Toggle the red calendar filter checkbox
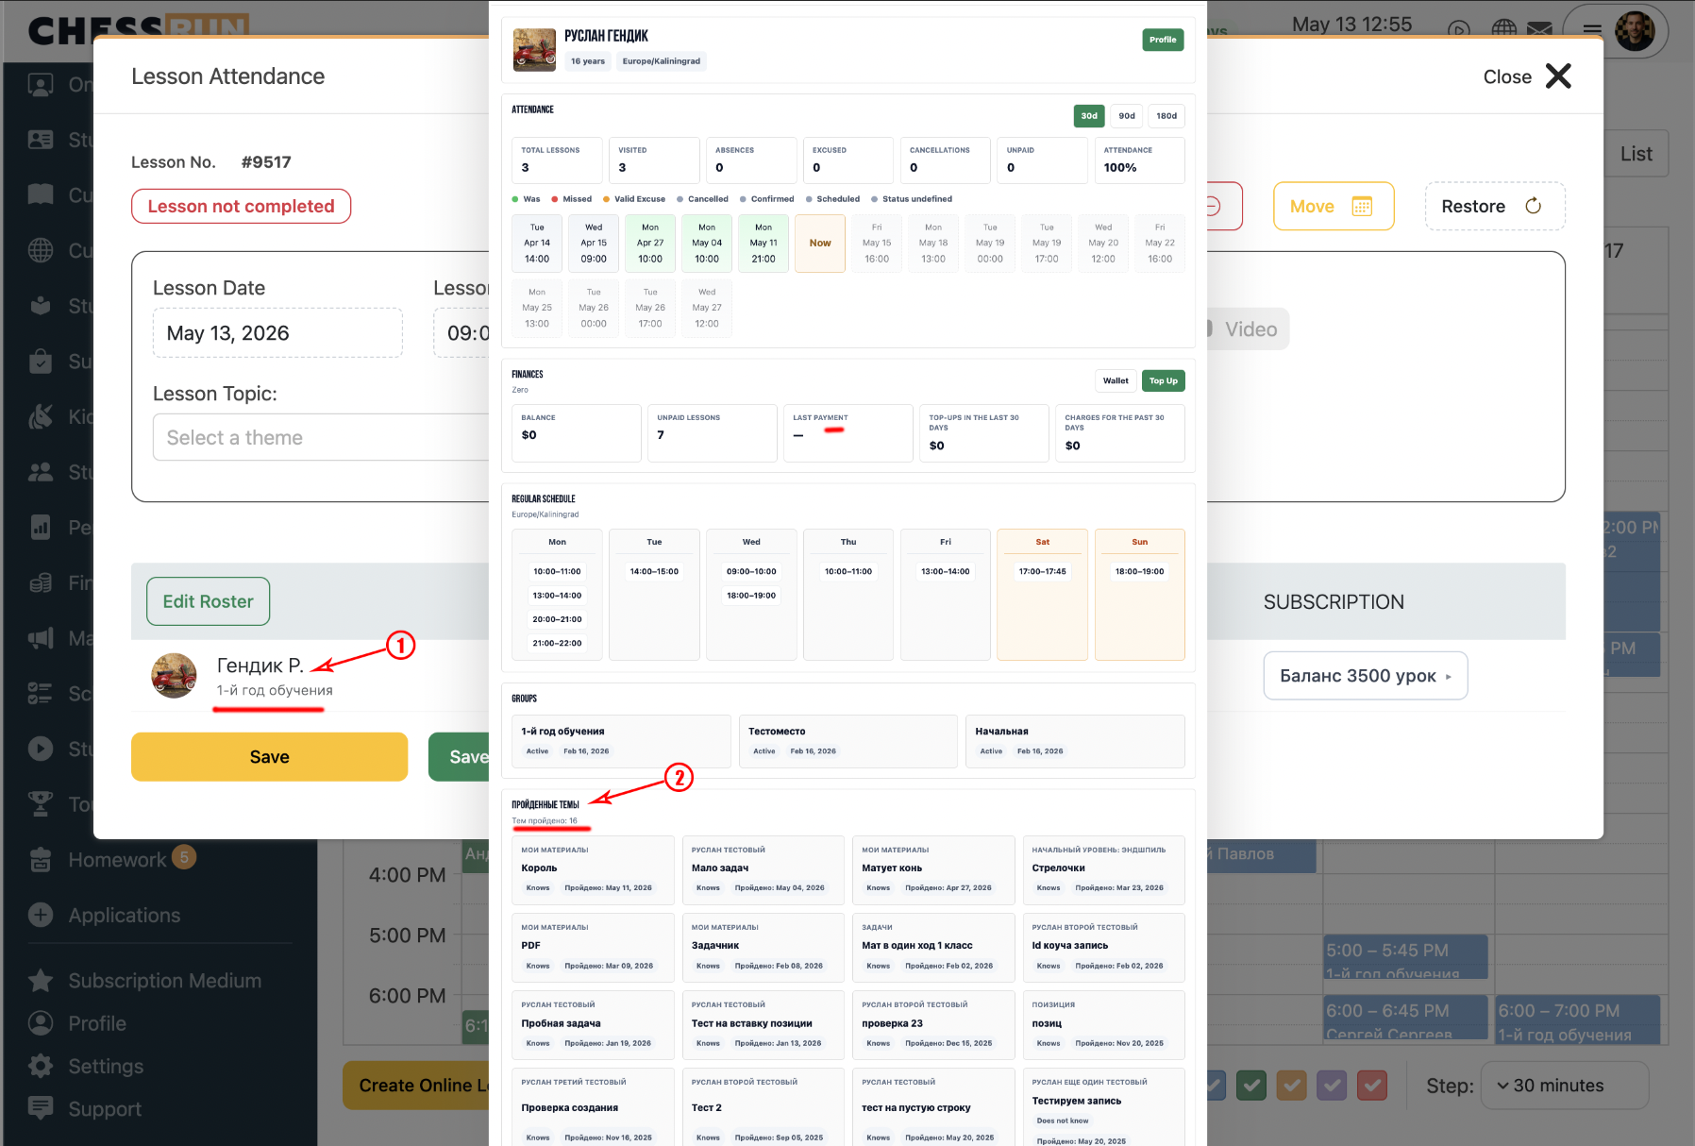Screen dimensions: 1695x1146 (1373, 1086)
